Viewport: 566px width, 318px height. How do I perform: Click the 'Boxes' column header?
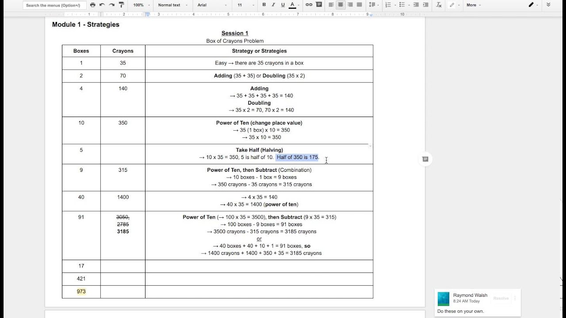tap(81, 51)
